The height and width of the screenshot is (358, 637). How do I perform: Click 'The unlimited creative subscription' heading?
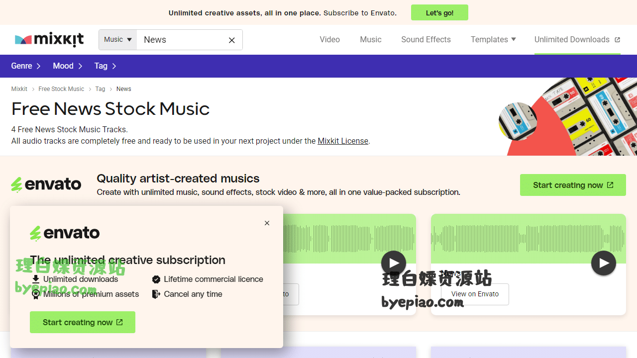pos(127,260)
